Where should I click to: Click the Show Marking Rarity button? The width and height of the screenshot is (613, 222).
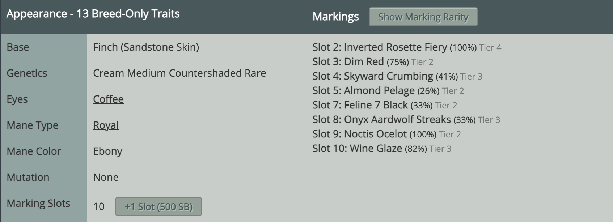pos(423,17)
